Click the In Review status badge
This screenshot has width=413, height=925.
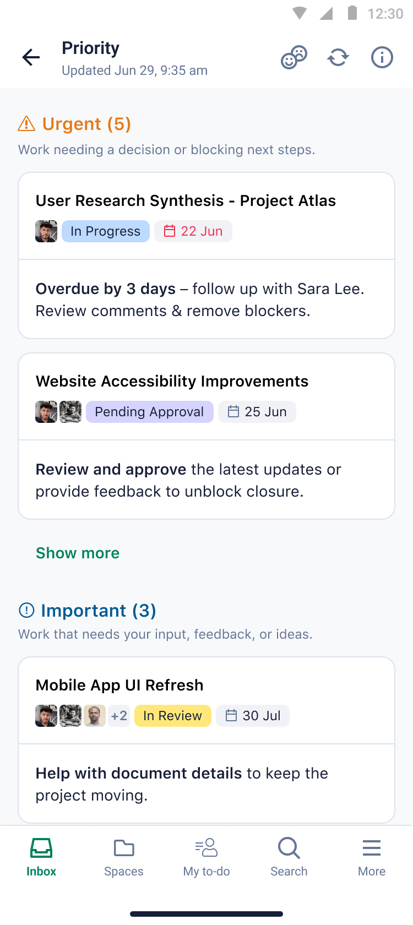coord(172,716)
